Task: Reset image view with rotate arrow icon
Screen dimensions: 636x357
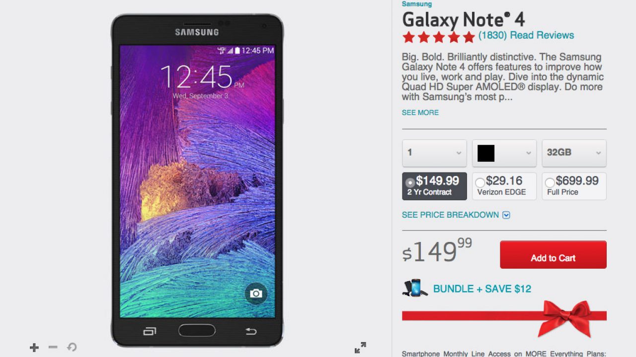Action: point(72,347)
